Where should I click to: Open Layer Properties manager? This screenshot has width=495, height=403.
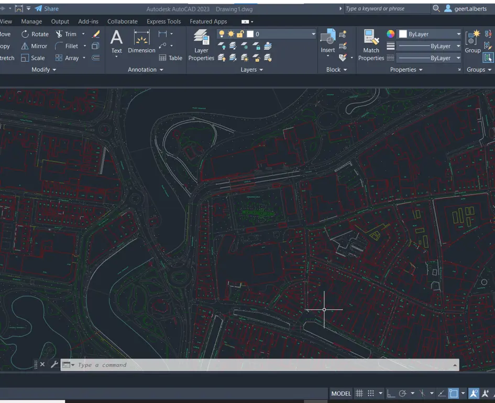tap(201, 45)
